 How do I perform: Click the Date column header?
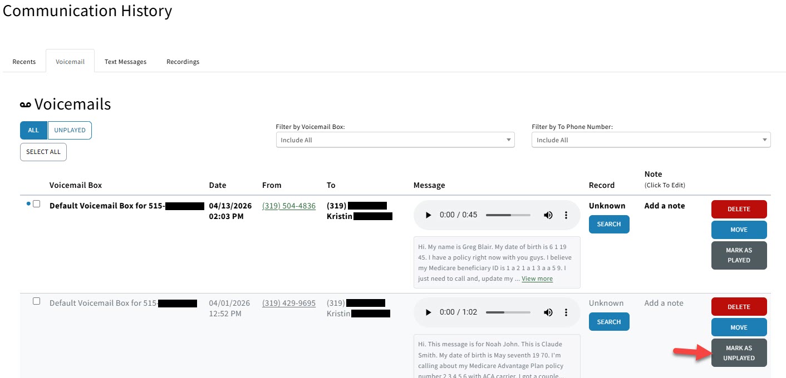tap(218, 185)
